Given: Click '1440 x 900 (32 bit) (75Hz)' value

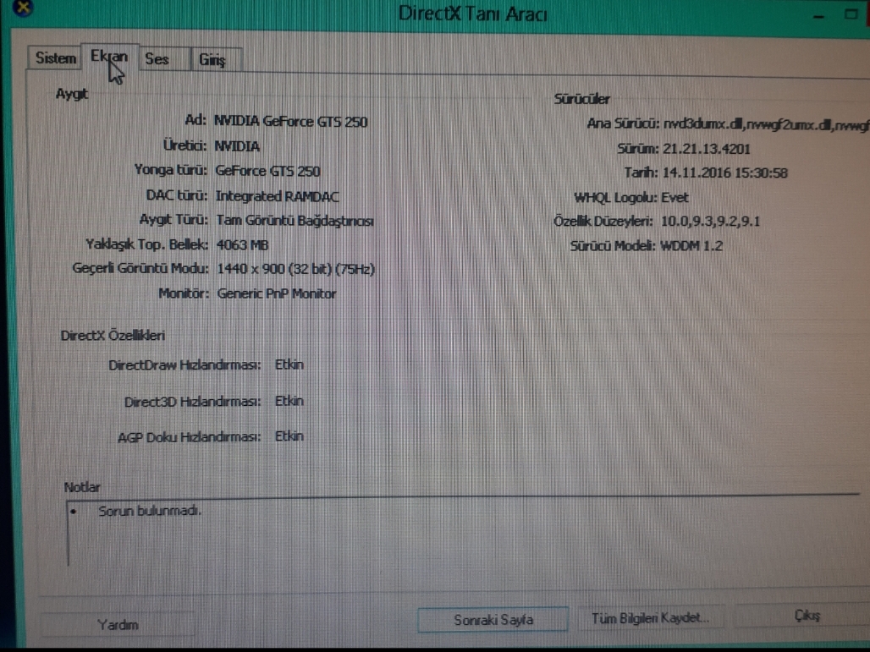Looking at the screenshot, I should [x=295, y=270].
